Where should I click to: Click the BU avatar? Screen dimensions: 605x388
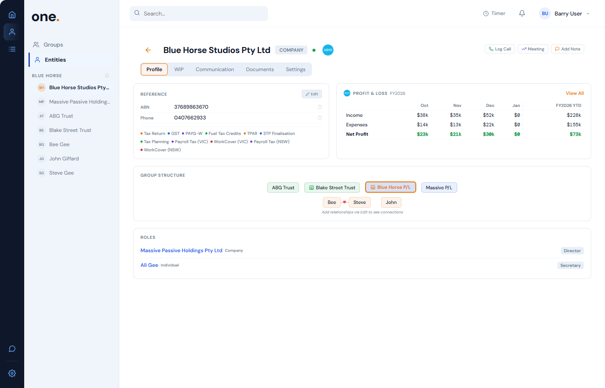tap(545, 13)
